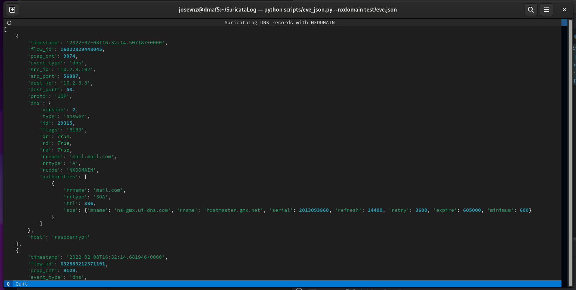Open a new terminal tab
The width and height of the screenshot is (576, 290).
(12, 10)
